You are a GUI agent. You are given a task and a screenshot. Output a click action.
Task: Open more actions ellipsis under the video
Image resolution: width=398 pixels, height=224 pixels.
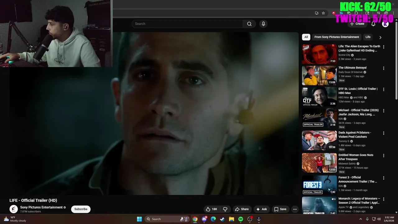(x=295, y=209)
